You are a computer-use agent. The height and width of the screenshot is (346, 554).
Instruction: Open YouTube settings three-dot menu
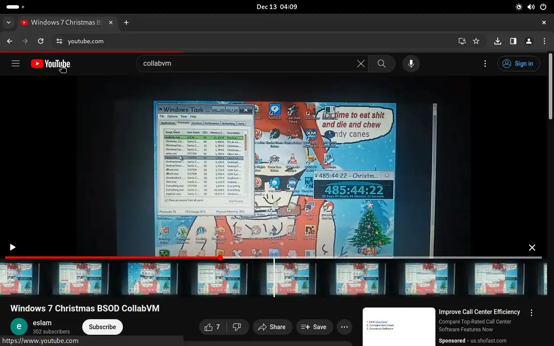point(485,64)
